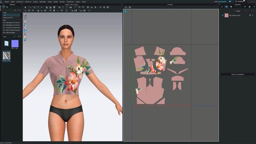
Task: Open the Modelo 3D menu
Action: click(20, 2)
